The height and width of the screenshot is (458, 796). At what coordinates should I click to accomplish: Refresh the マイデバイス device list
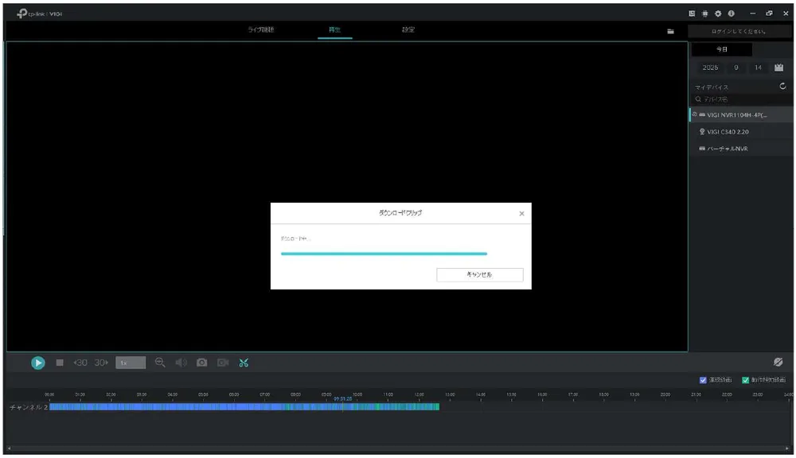782,86
